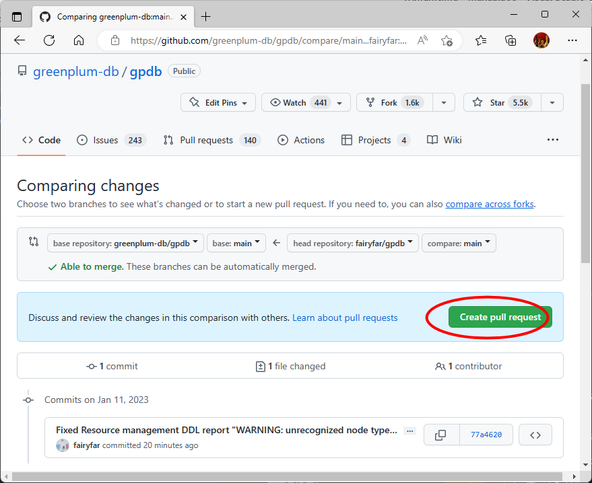Open base repository greenplum-db/gpdb dropdown

125,244
